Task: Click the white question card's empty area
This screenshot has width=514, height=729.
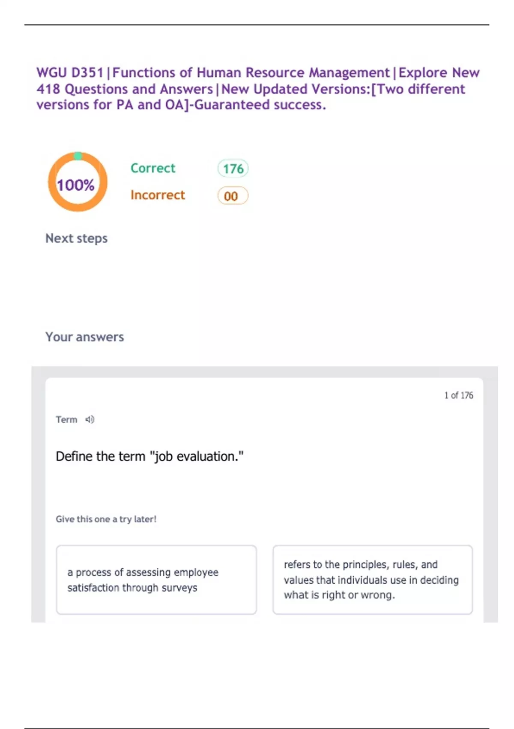Action: click(x=343, y=489)
